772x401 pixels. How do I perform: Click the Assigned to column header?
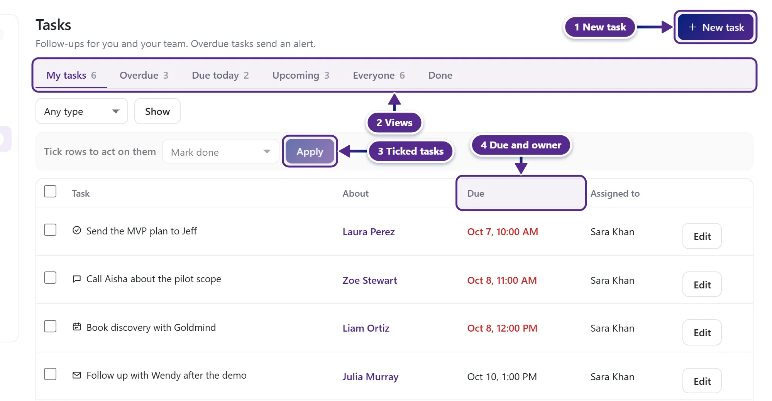pos(615,193)
